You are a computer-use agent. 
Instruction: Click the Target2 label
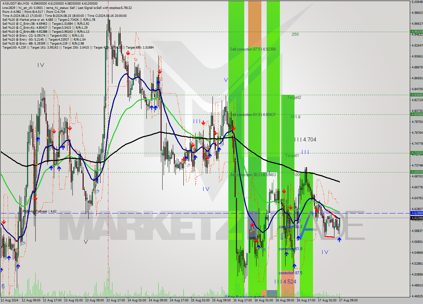[x=294, y=97]
